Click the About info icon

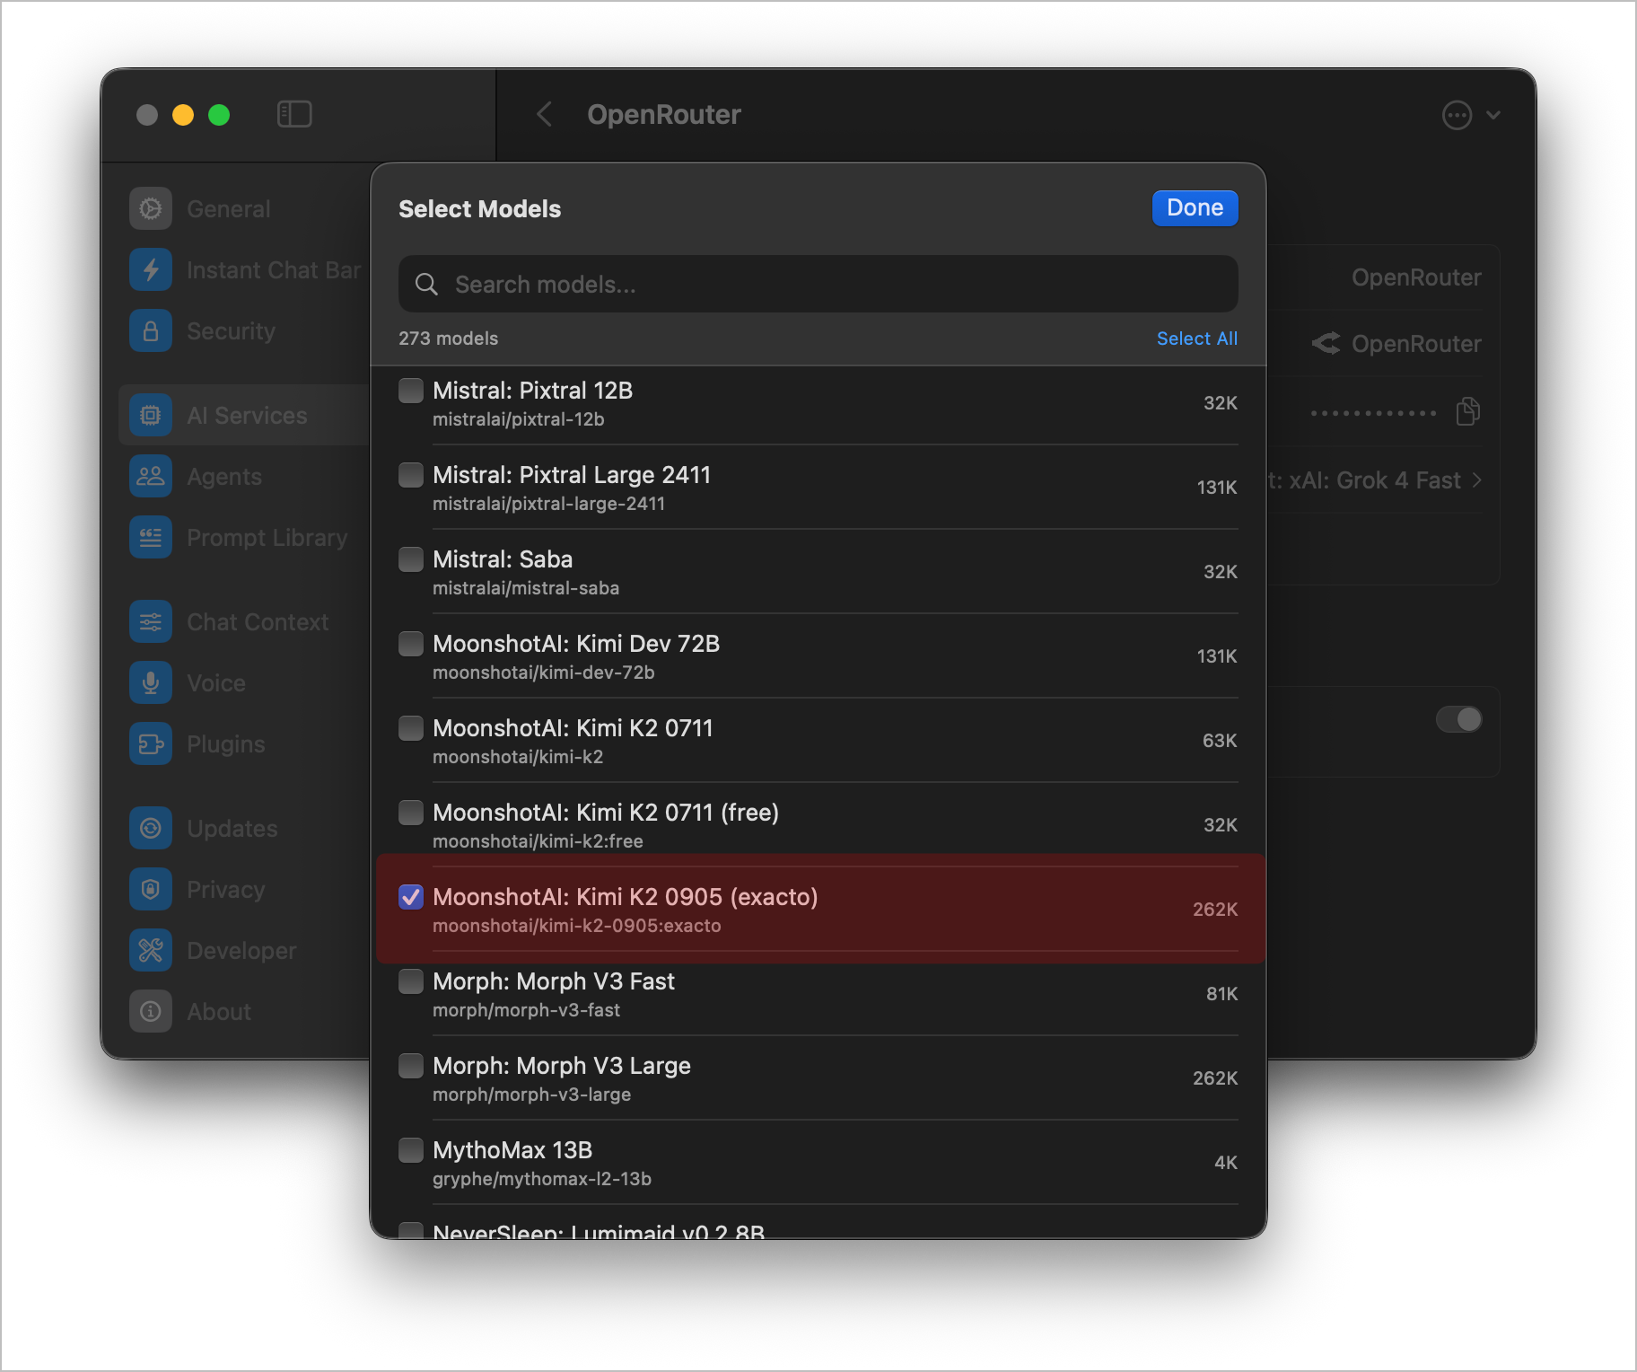151,1012
